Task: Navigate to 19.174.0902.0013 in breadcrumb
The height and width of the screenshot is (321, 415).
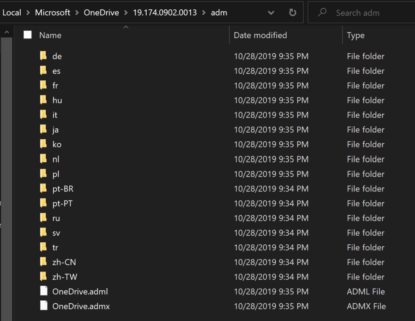Action: pos(165,13)
